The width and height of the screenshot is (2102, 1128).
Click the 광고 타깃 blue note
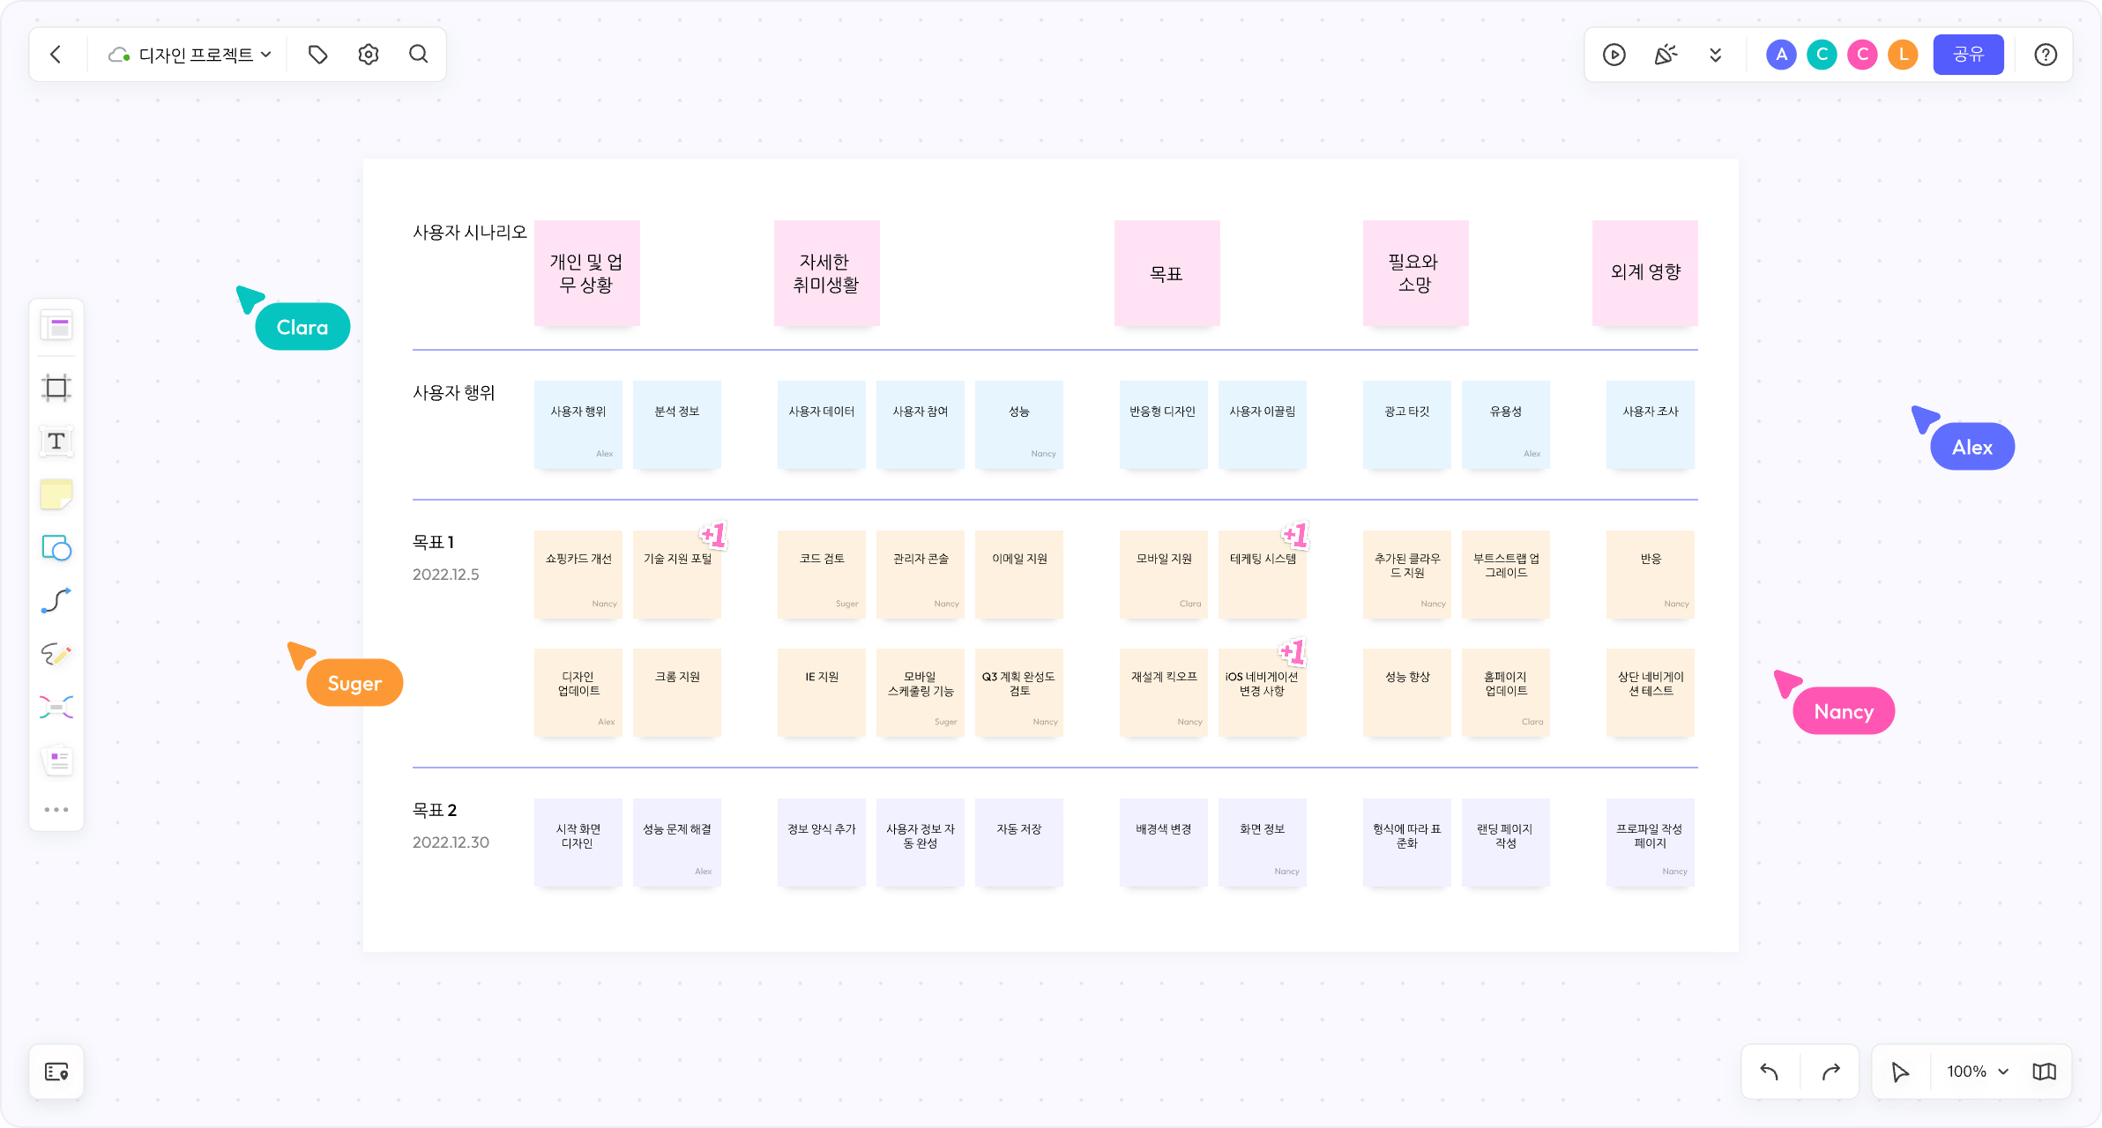(1406, 425)
